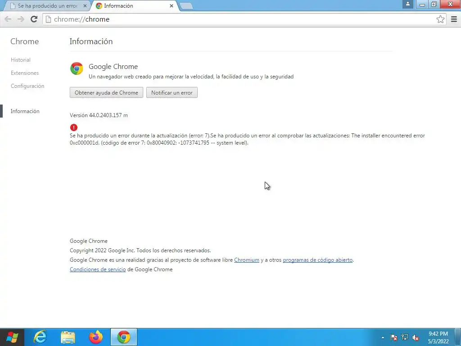Open the Chrome hamburger menu
The image size is (461, 346).
[x=454, y=19]
